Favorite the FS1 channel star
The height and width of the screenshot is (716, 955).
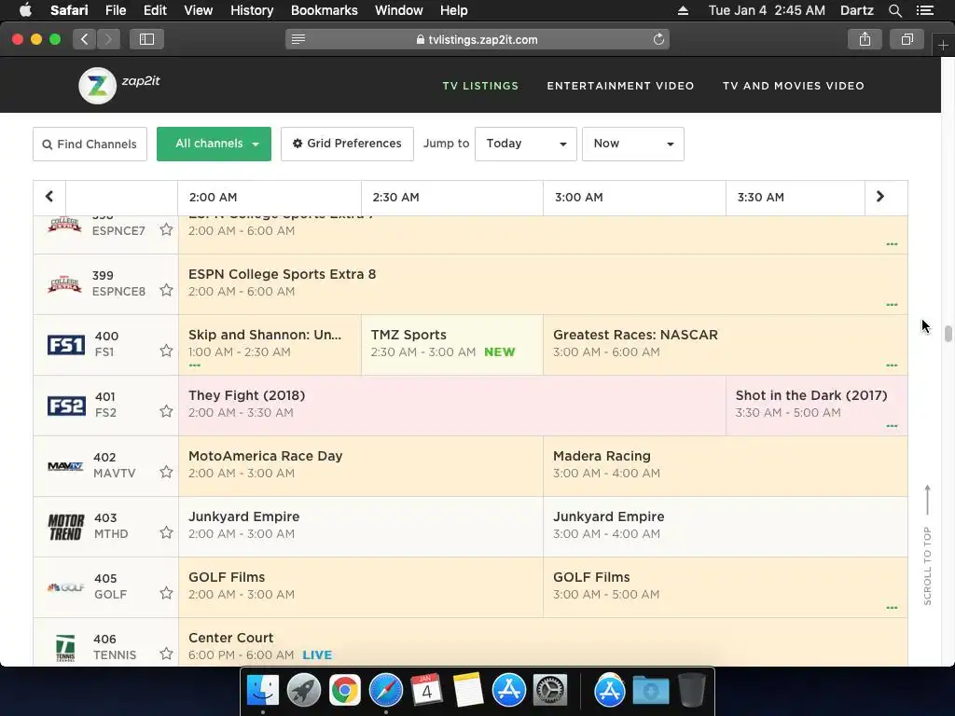pos(166,351)
